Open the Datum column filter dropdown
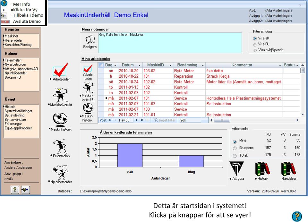Screen dimensions: 308x222 coord(140,65)
